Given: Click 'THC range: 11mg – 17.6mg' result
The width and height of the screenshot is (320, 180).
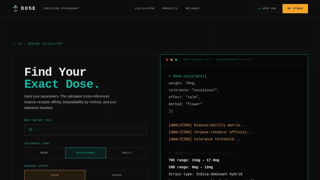Looking at the screenshot, I should pos(194,160).
